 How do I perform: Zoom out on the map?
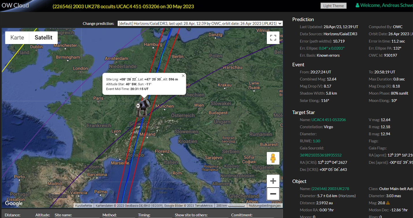[x=273, y=194]
